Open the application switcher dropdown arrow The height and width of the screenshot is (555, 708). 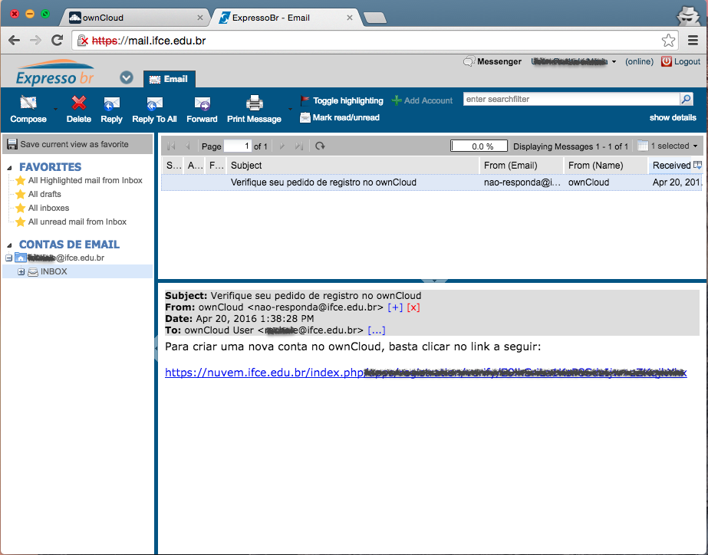click(x=127, y=77)
